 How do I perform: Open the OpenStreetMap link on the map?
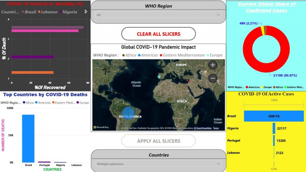[x=203, y=128]
